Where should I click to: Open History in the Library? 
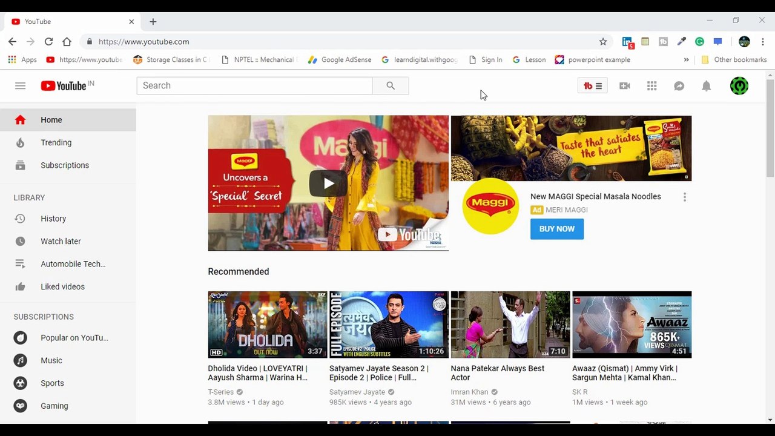point(68,219)
